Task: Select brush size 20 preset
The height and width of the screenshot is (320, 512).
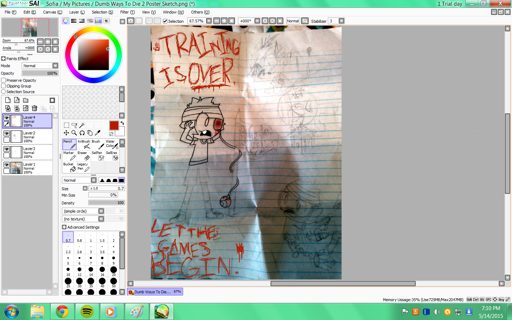Action: [113, 271]
